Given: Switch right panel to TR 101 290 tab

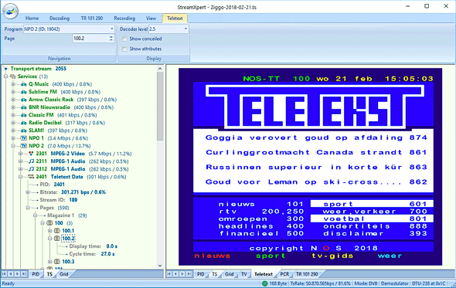Looking at the screenshot, I should (307, 274).
